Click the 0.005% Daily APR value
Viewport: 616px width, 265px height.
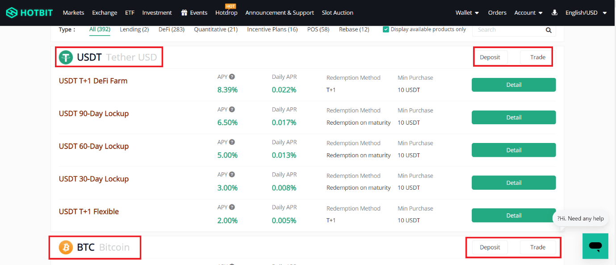pyautogui.click(x=284, y=220)
